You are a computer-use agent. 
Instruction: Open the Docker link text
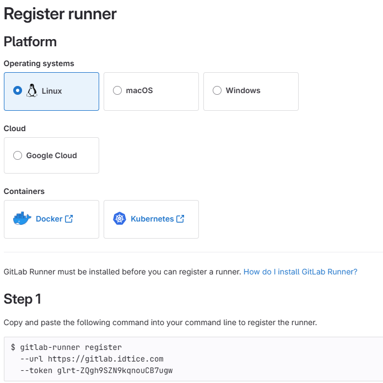pos(49,219)
